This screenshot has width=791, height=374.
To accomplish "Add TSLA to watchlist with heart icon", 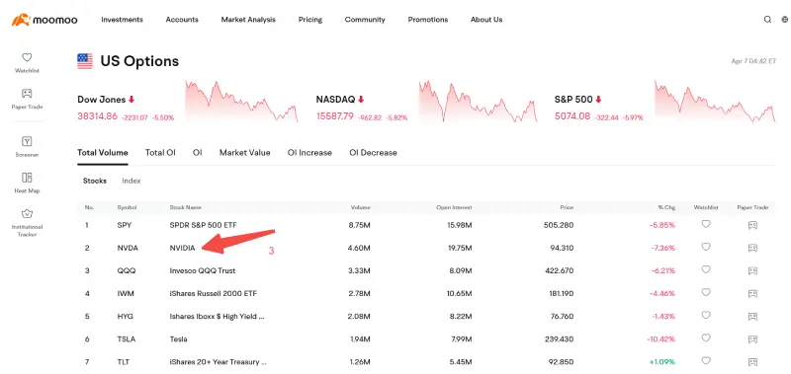I will tap(706, 338).
